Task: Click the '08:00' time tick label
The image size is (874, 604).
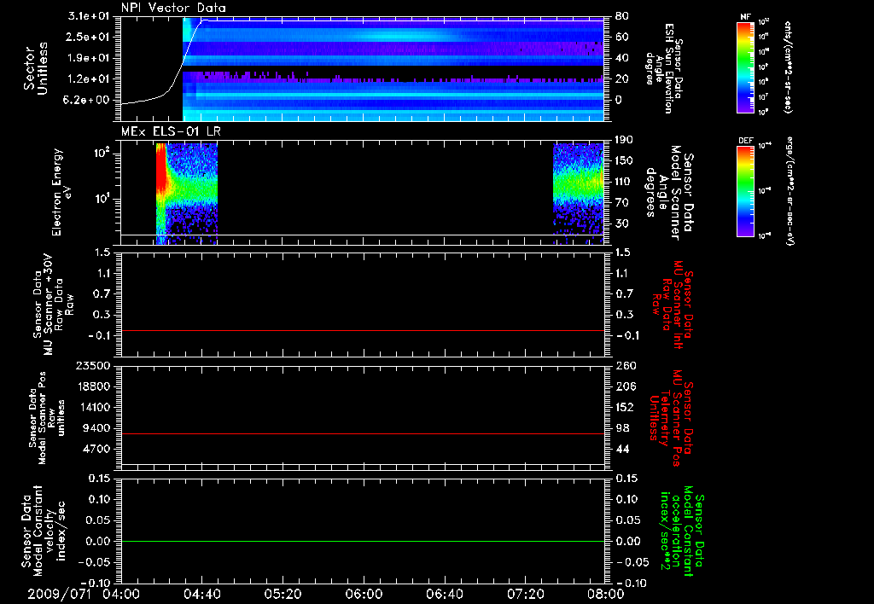Action: point(606,594)
